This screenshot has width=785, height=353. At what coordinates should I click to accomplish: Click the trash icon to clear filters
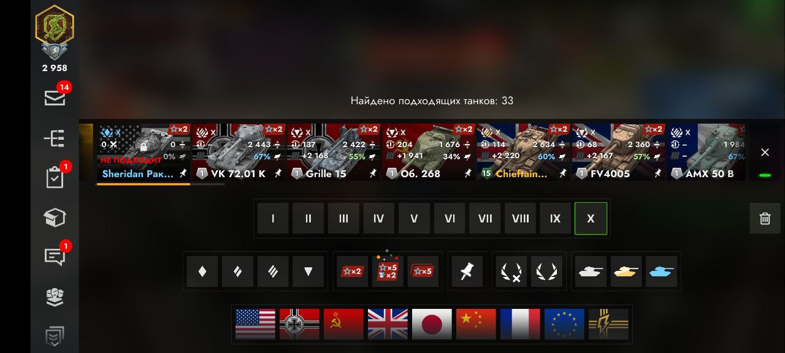[765, 218]
